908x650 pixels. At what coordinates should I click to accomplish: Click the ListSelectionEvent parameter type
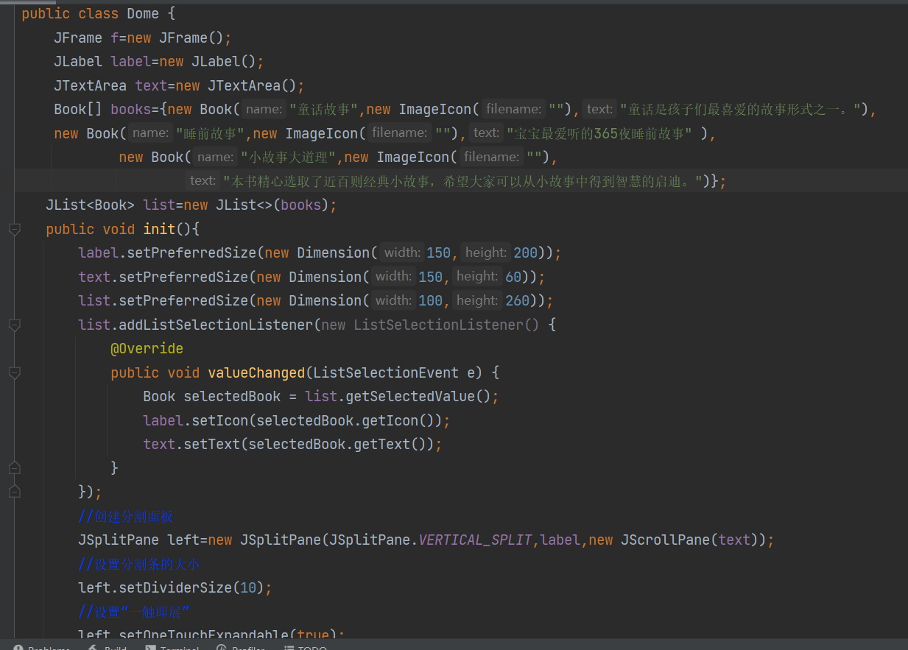point(387,372)
